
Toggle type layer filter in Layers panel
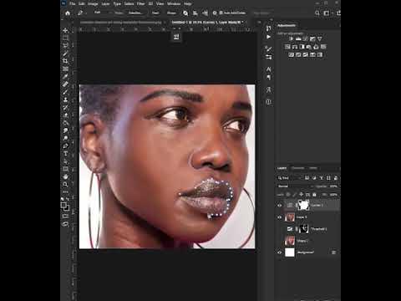coord(322,178)
